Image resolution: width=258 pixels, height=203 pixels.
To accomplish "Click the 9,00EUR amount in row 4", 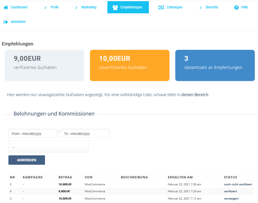I will (64, 191).
